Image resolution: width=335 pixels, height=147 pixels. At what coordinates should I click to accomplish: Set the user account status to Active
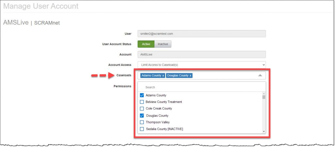pos(146,44)
